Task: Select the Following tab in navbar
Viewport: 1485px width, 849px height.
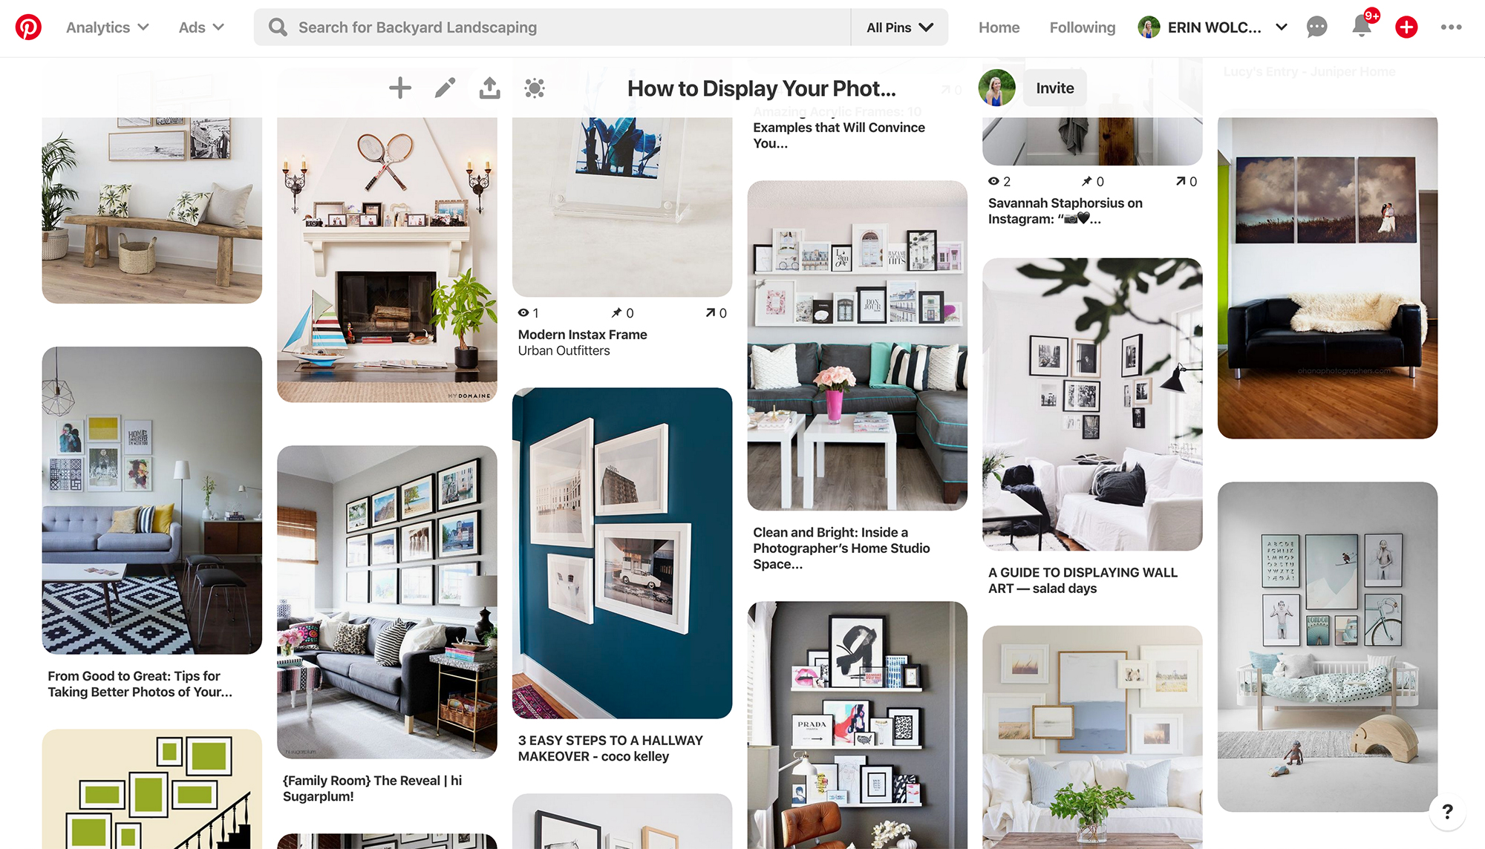Action: [1083, 27]
